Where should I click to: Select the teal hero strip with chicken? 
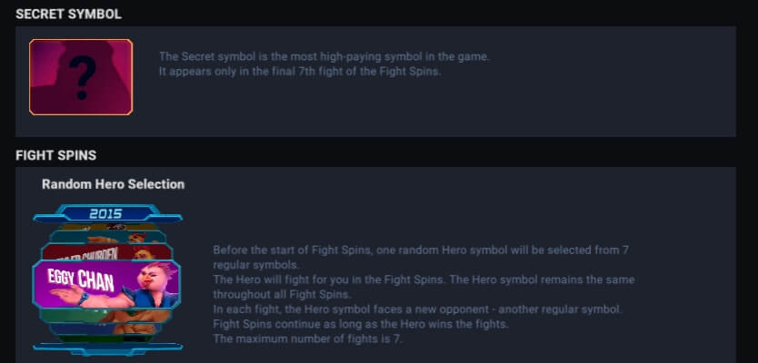pos(107,237)
